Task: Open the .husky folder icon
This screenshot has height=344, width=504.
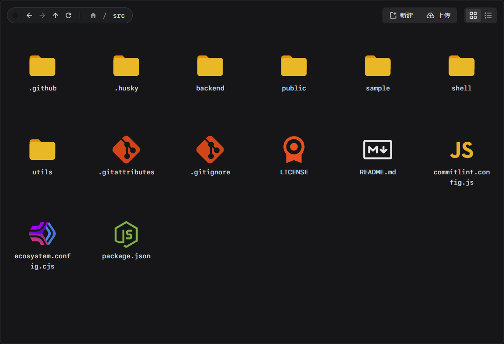Action: click(x=126, y=66)
